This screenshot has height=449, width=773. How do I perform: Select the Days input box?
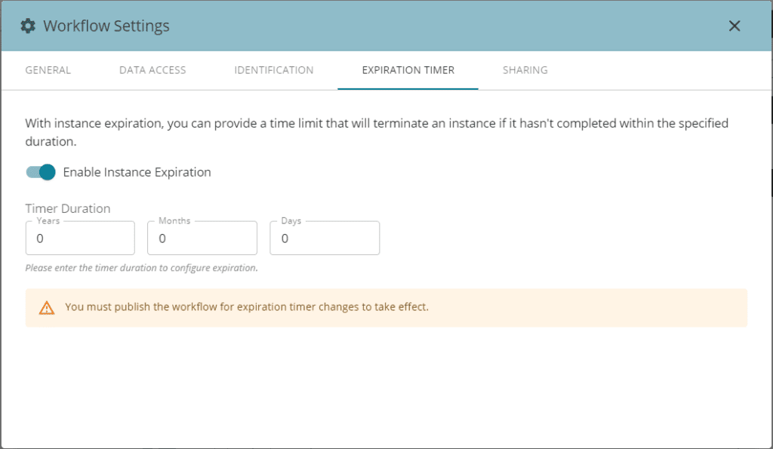(325, 238)
